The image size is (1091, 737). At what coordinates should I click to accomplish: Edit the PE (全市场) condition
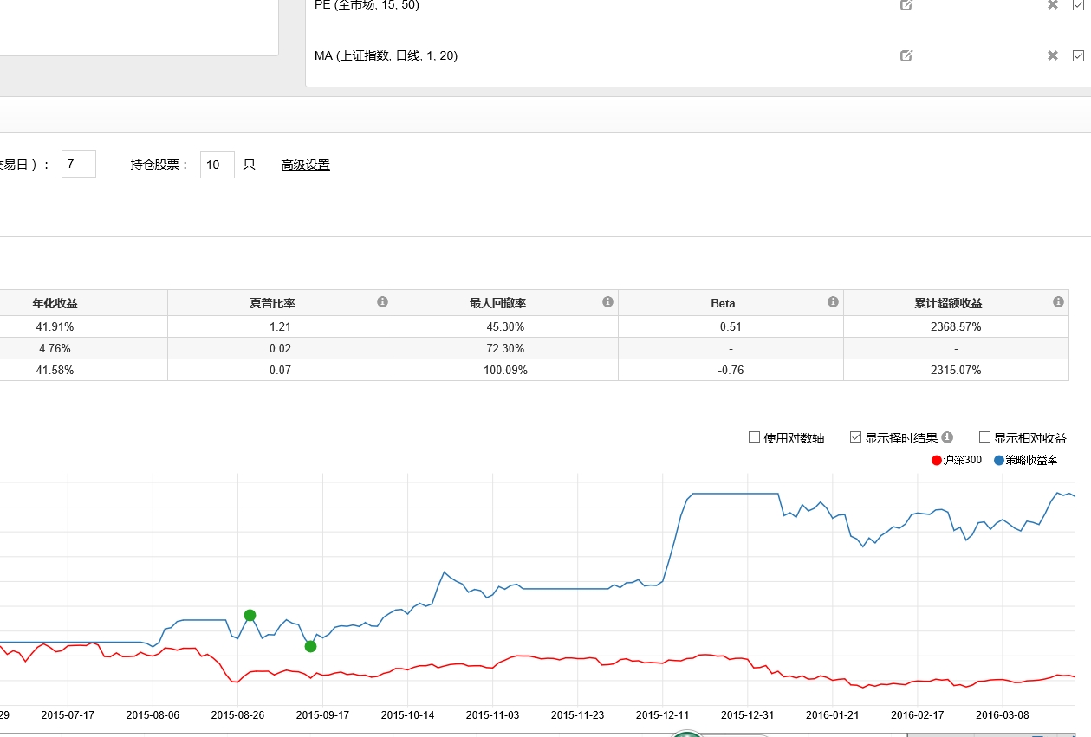point(906,5)
